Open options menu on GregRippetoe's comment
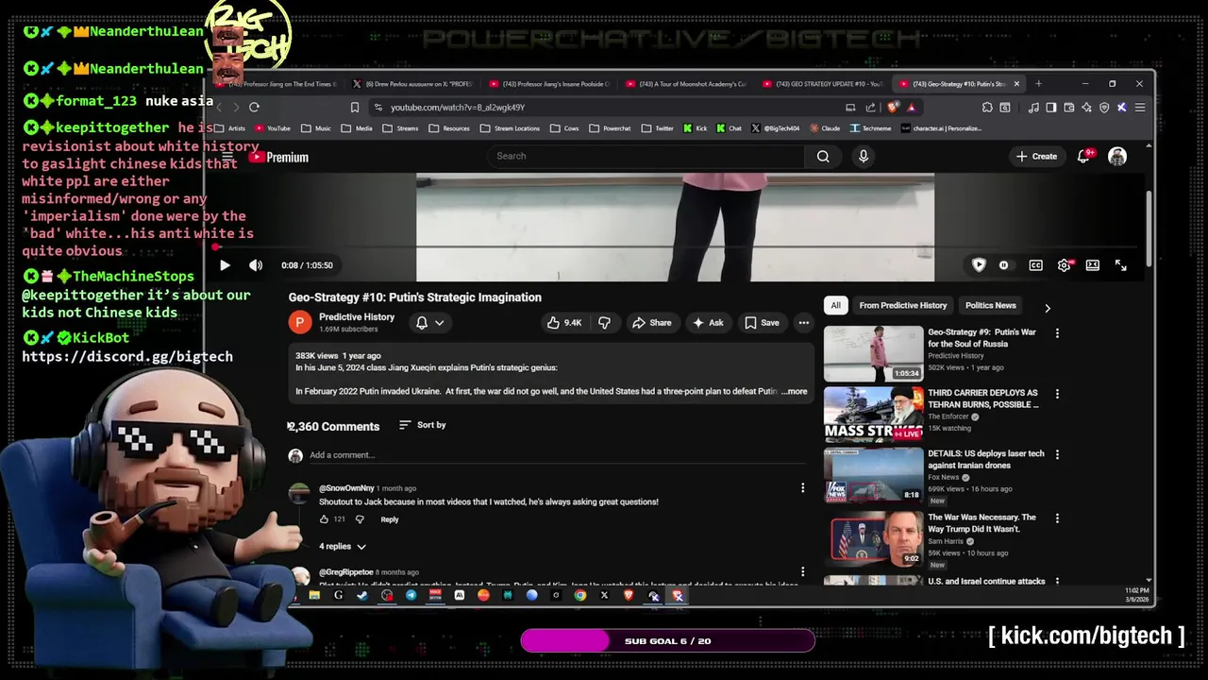Image resolution: width=1208 pixels, height=680 pixels. [x=802, y=571]
